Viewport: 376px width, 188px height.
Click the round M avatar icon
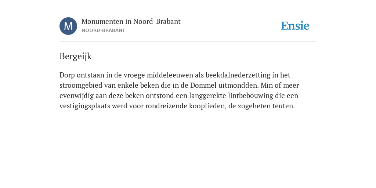click(68, 26)
